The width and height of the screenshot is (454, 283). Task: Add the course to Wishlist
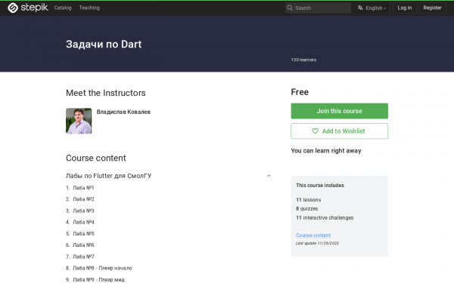coord(339,131)
